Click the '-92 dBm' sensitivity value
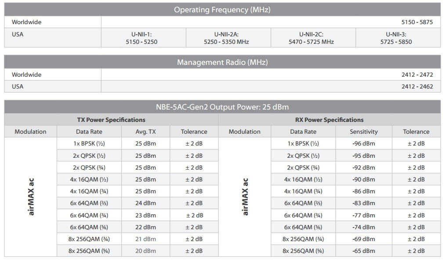The height and width of the screenshot is (263, 446). (364, 168)
